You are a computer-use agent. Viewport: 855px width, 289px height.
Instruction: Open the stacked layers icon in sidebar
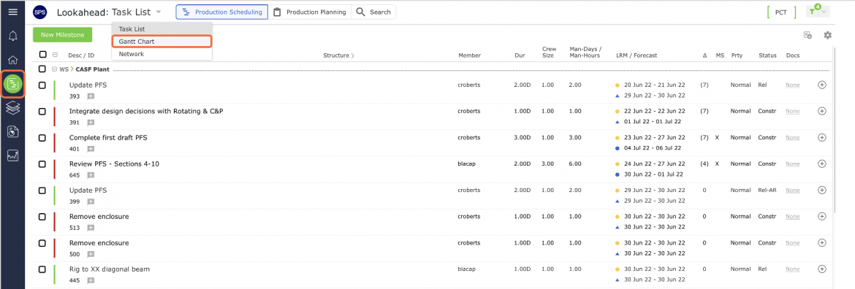(12, 107)
